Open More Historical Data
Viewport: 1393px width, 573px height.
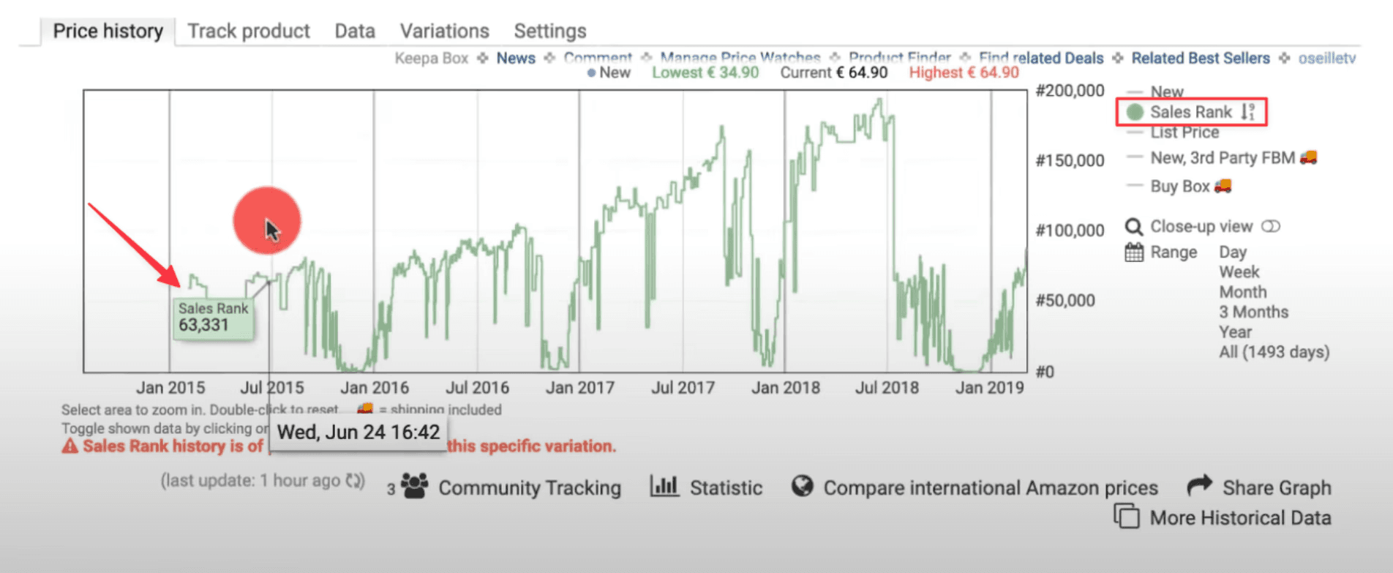(1240, 518)
